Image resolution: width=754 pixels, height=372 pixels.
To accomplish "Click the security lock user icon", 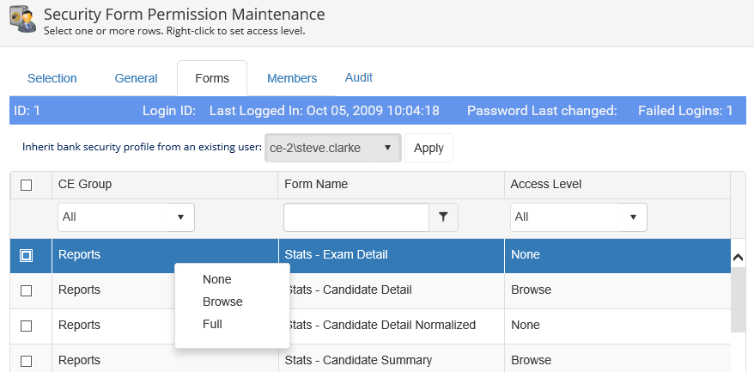I will coord(22,21).
